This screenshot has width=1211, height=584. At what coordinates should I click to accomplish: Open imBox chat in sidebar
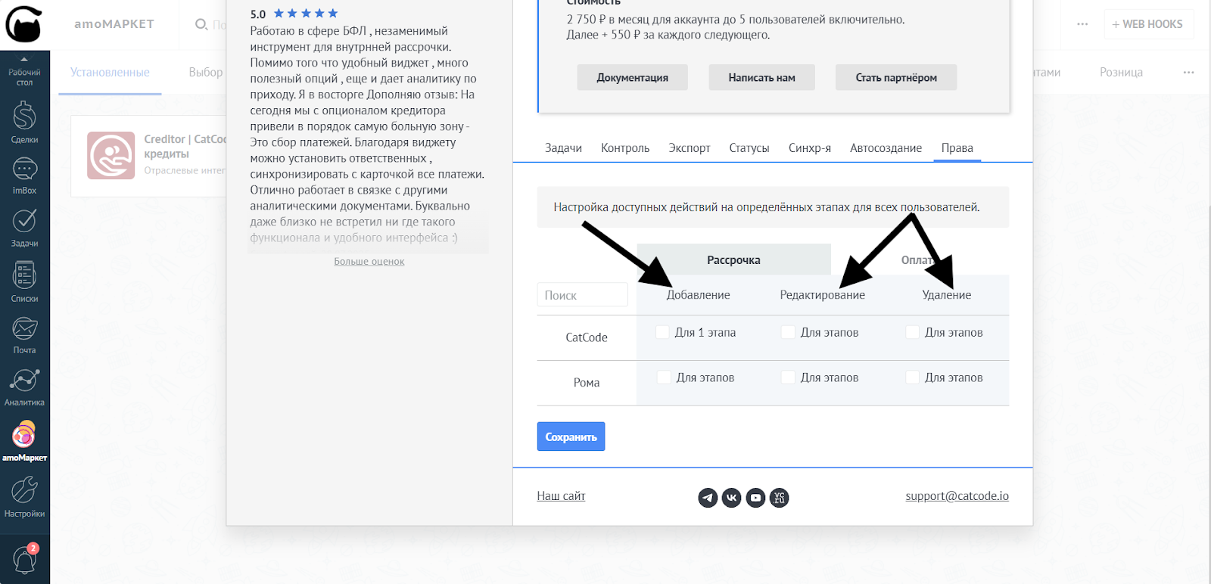(x=24, y=176)
